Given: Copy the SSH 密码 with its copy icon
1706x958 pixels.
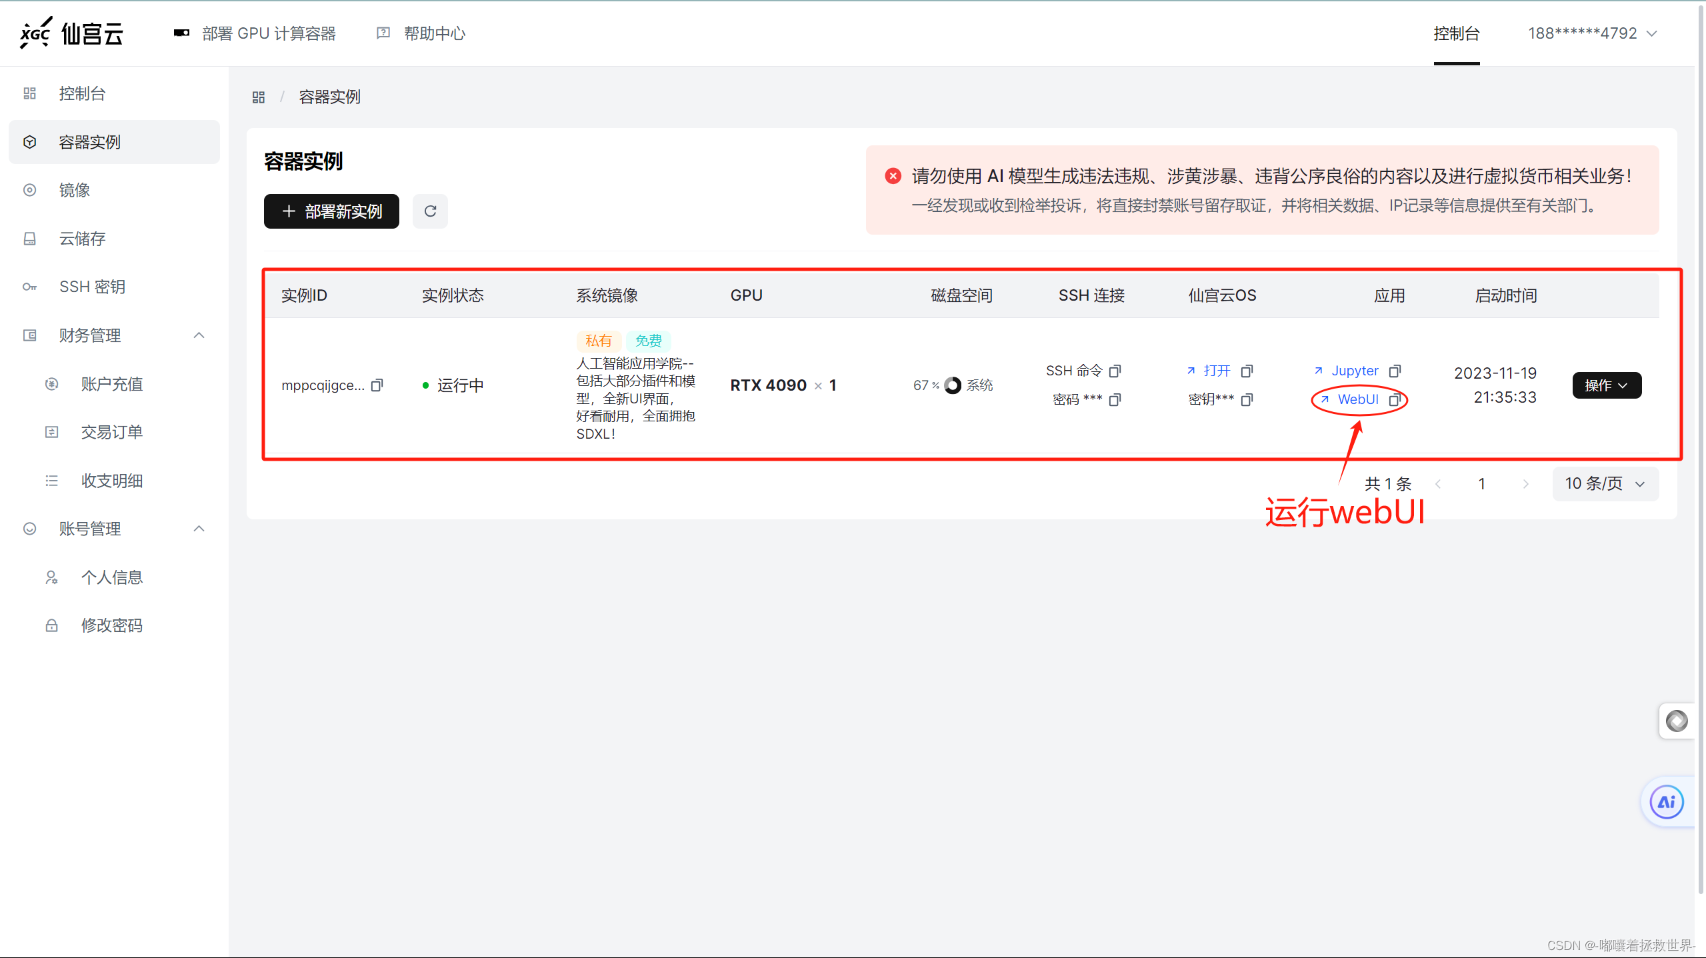Looking at the screenshot, I should (1115, 399).
